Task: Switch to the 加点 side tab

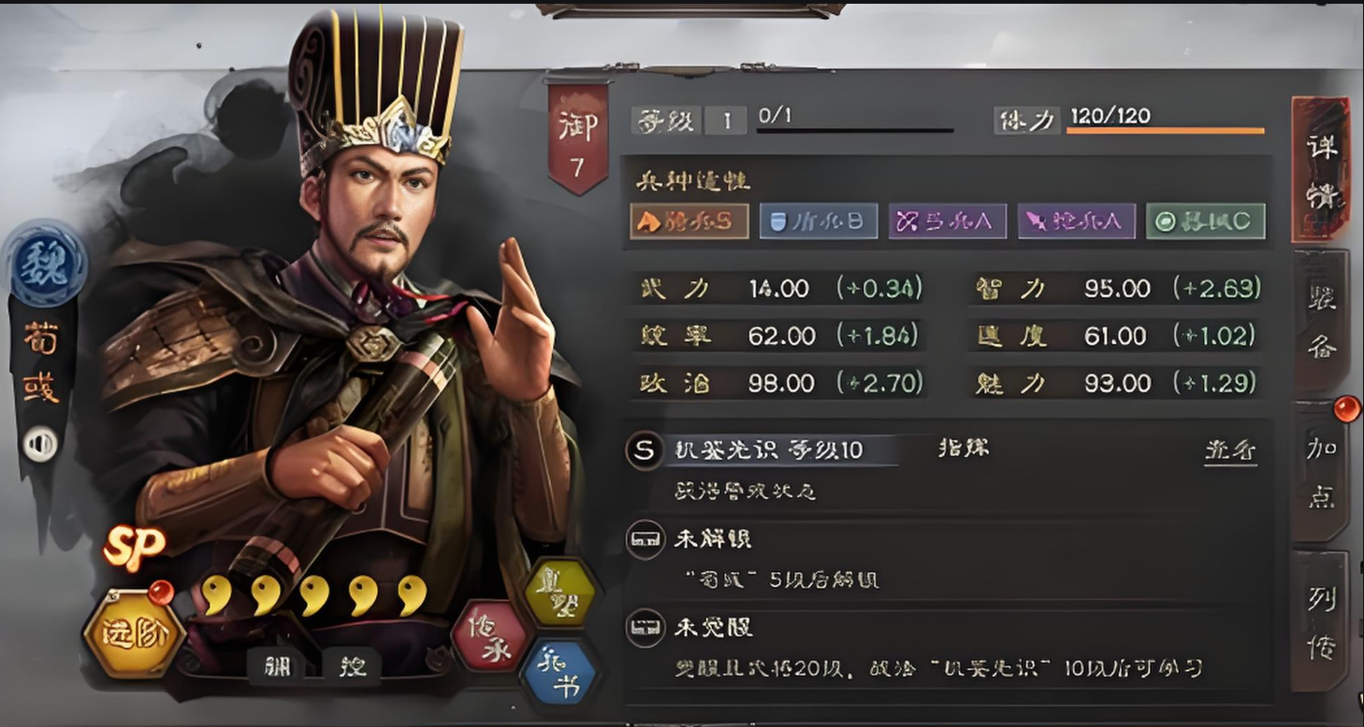Action: 1321,472
